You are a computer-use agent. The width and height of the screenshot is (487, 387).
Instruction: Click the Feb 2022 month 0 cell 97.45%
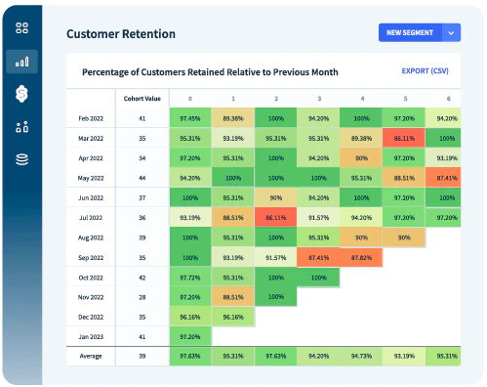point(190,118)
